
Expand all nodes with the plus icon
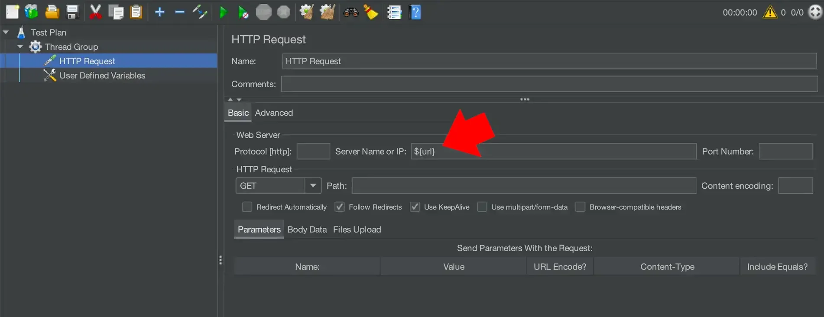pyautogui.click(x=160, y=12)
